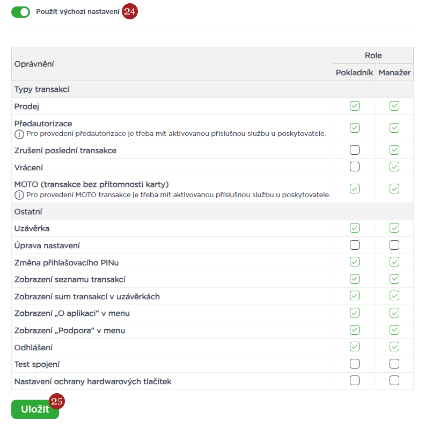Uncheck Odhlášení for Pokladník
The width and height of the screenshot is (425, 426).
pyautogui.click(x=354, y=347)
